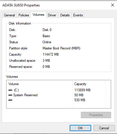The height and width of the screenshot is (134, 117).
Task: Select the System Reserved drive icon
Action: pos(10,95)
